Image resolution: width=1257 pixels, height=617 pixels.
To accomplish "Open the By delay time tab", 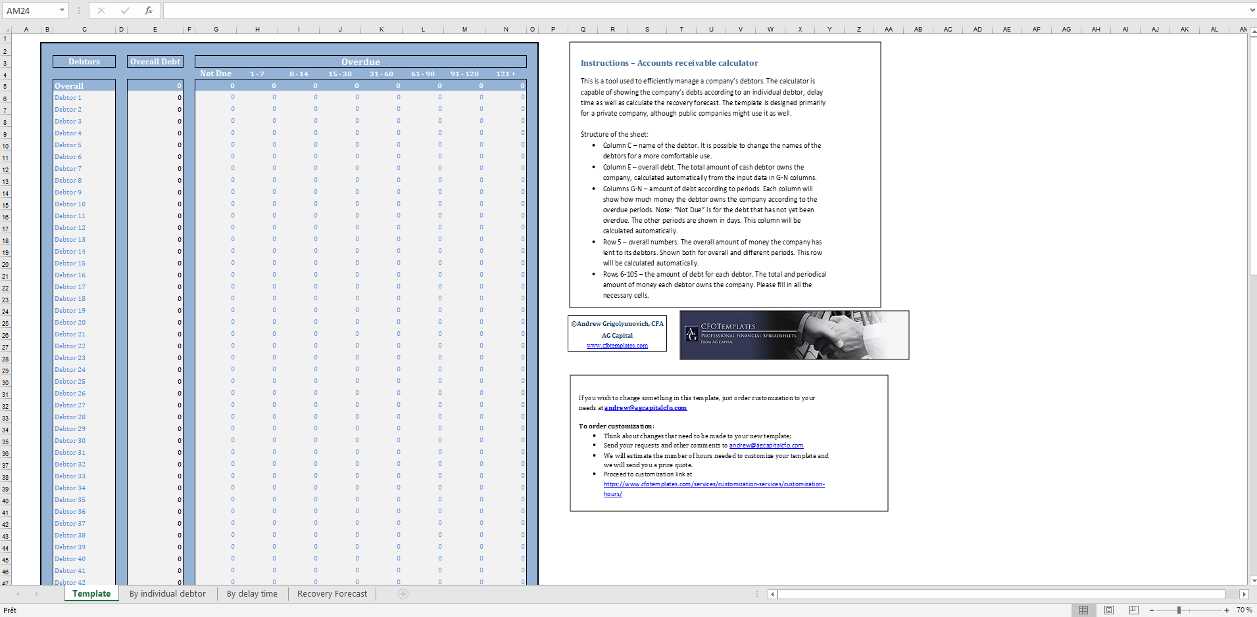I will 252,594.
